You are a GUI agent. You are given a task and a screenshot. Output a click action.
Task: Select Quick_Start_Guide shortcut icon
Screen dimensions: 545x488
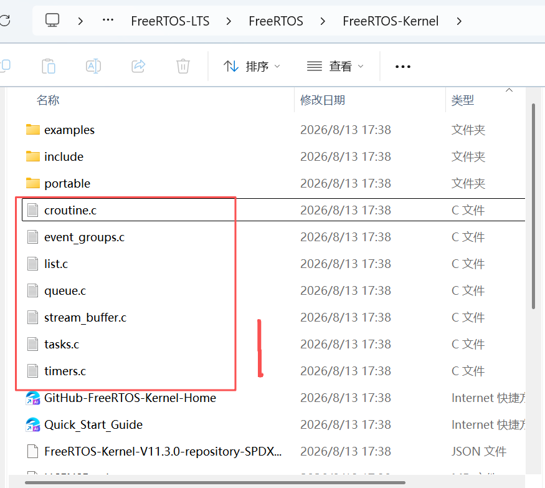pyautogui.click(x=33, y=424)
